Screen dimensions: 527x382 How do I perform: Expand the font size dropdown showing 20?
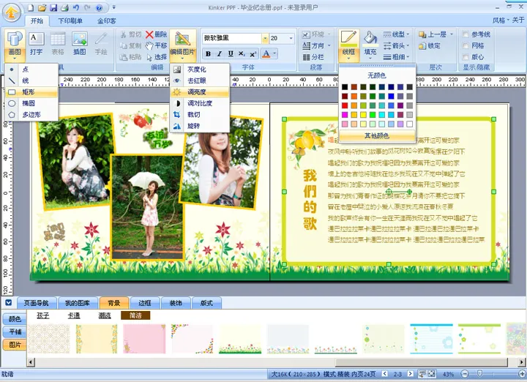pos(291,38)
